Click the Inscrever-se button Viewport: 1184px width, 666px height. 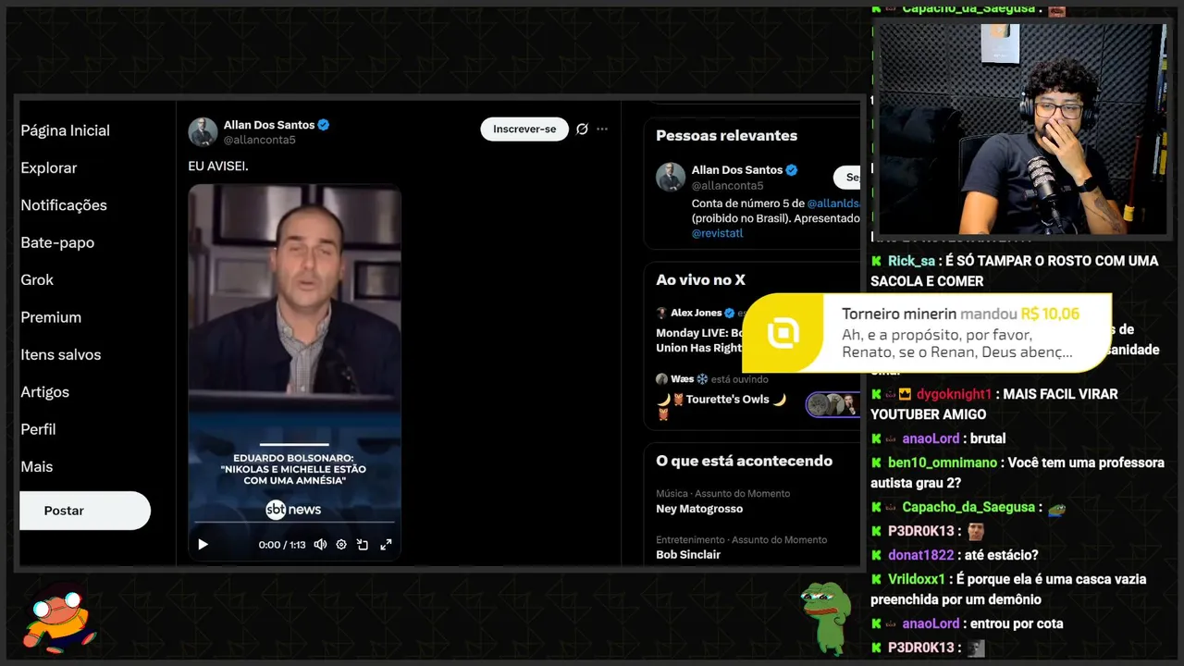tap(524, 129)
